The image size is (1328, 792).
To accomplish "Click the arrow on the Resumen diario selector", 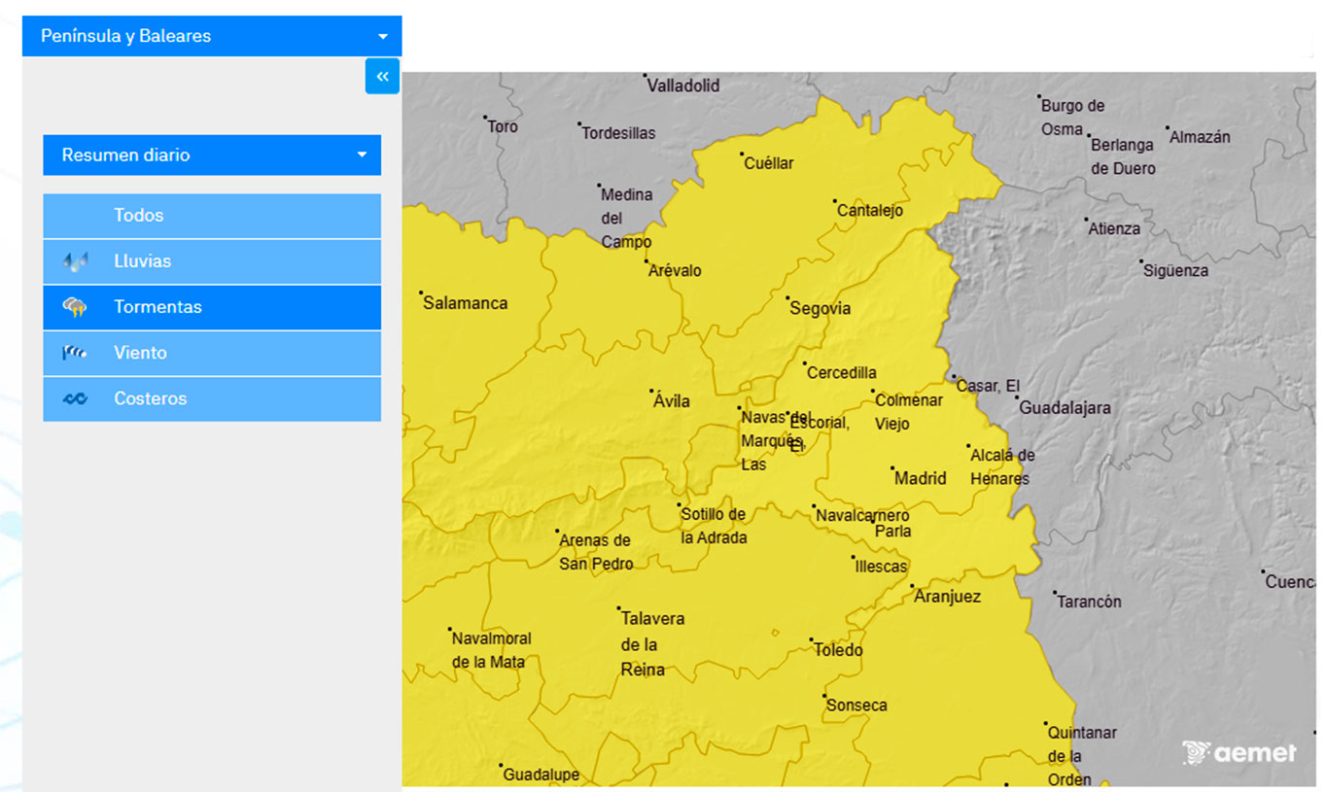I will click(x=362, y=155).
